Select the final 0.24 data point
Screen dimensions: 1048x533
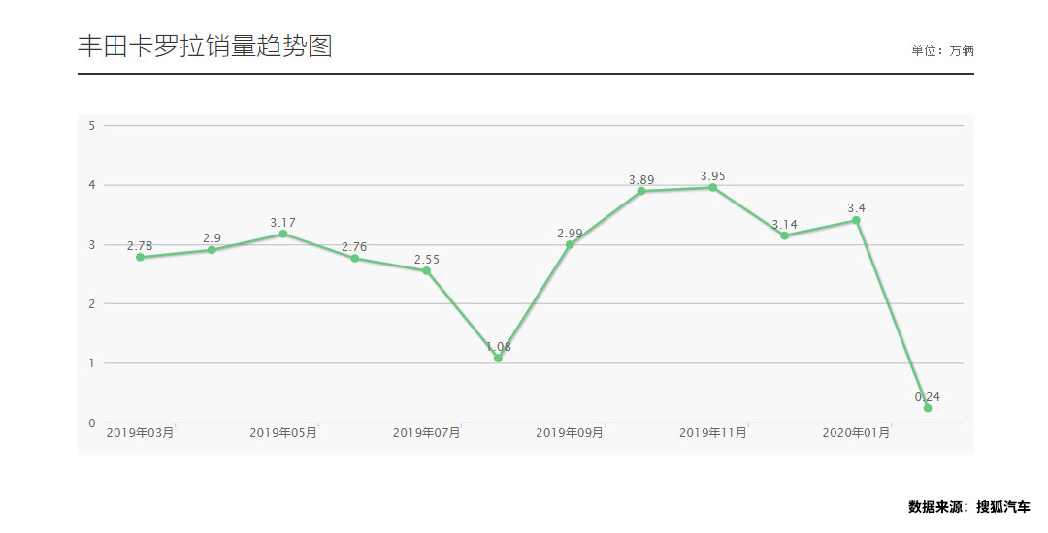928,408
